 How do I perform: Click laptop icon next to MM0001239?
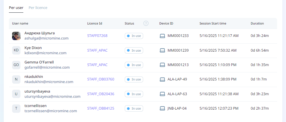[162, 50]
